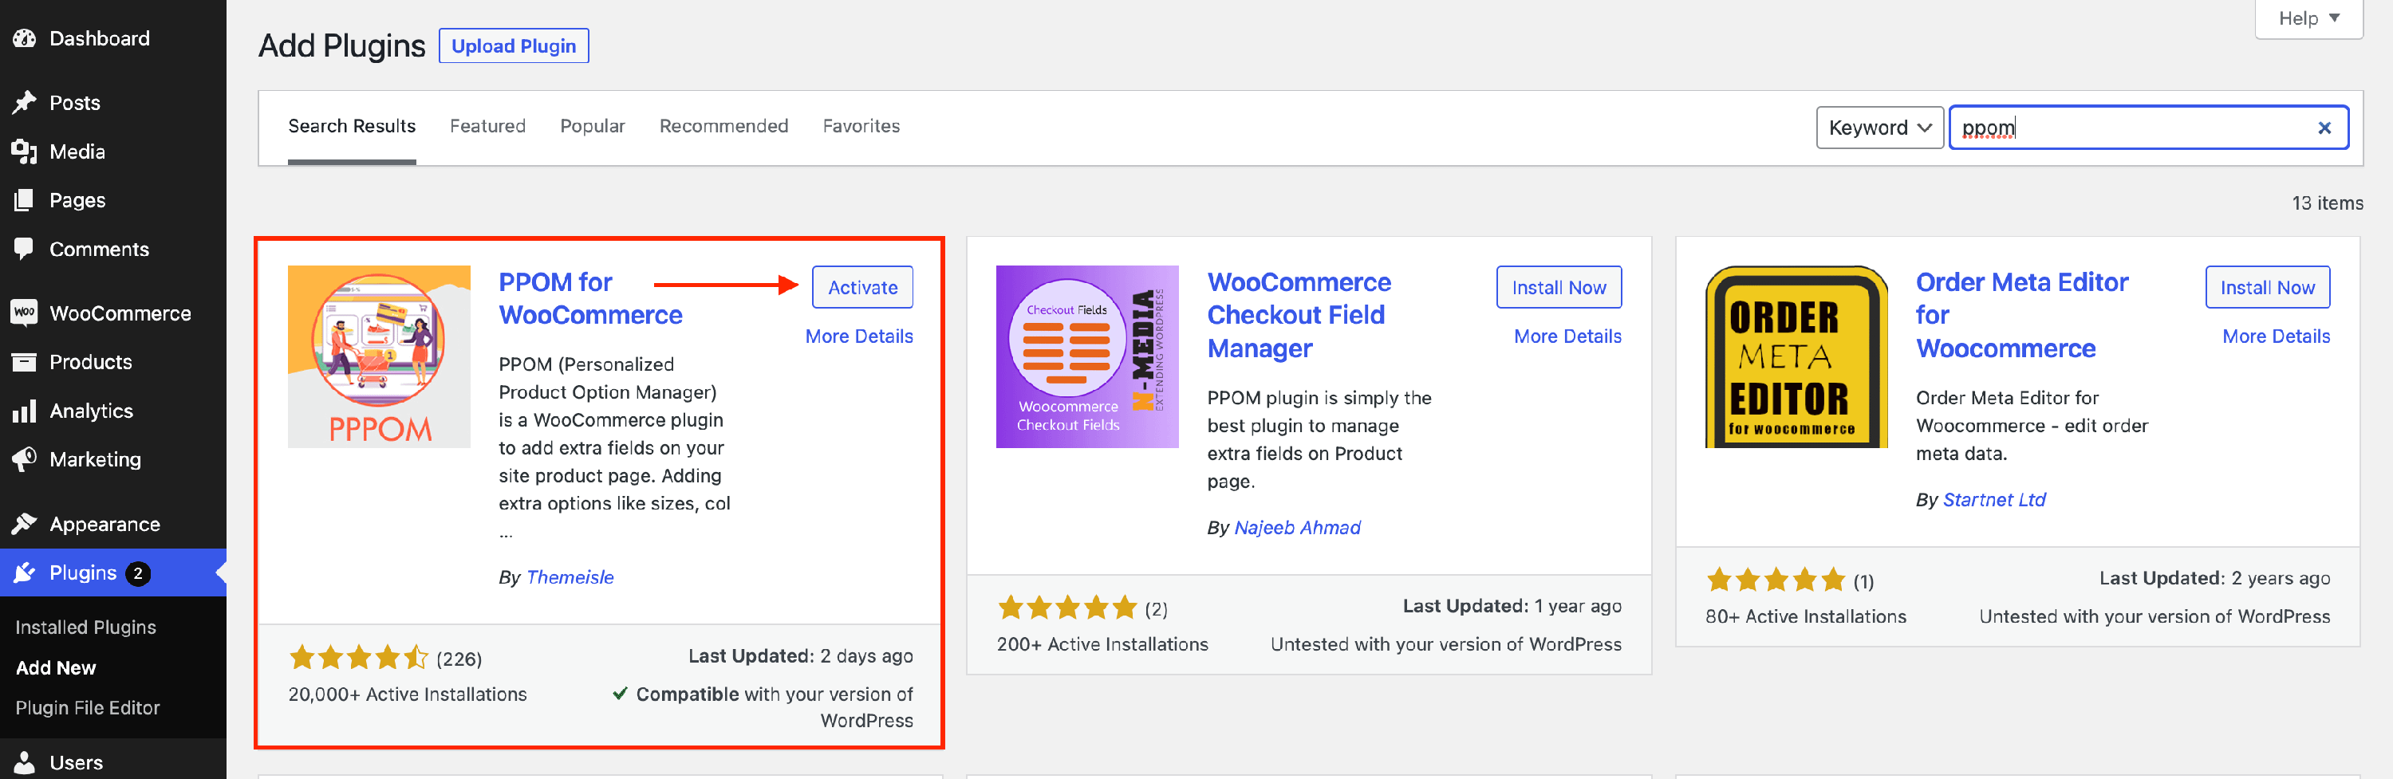Expand the Help panel
The image size is (2393, 779).
(x=2308, y=18)
